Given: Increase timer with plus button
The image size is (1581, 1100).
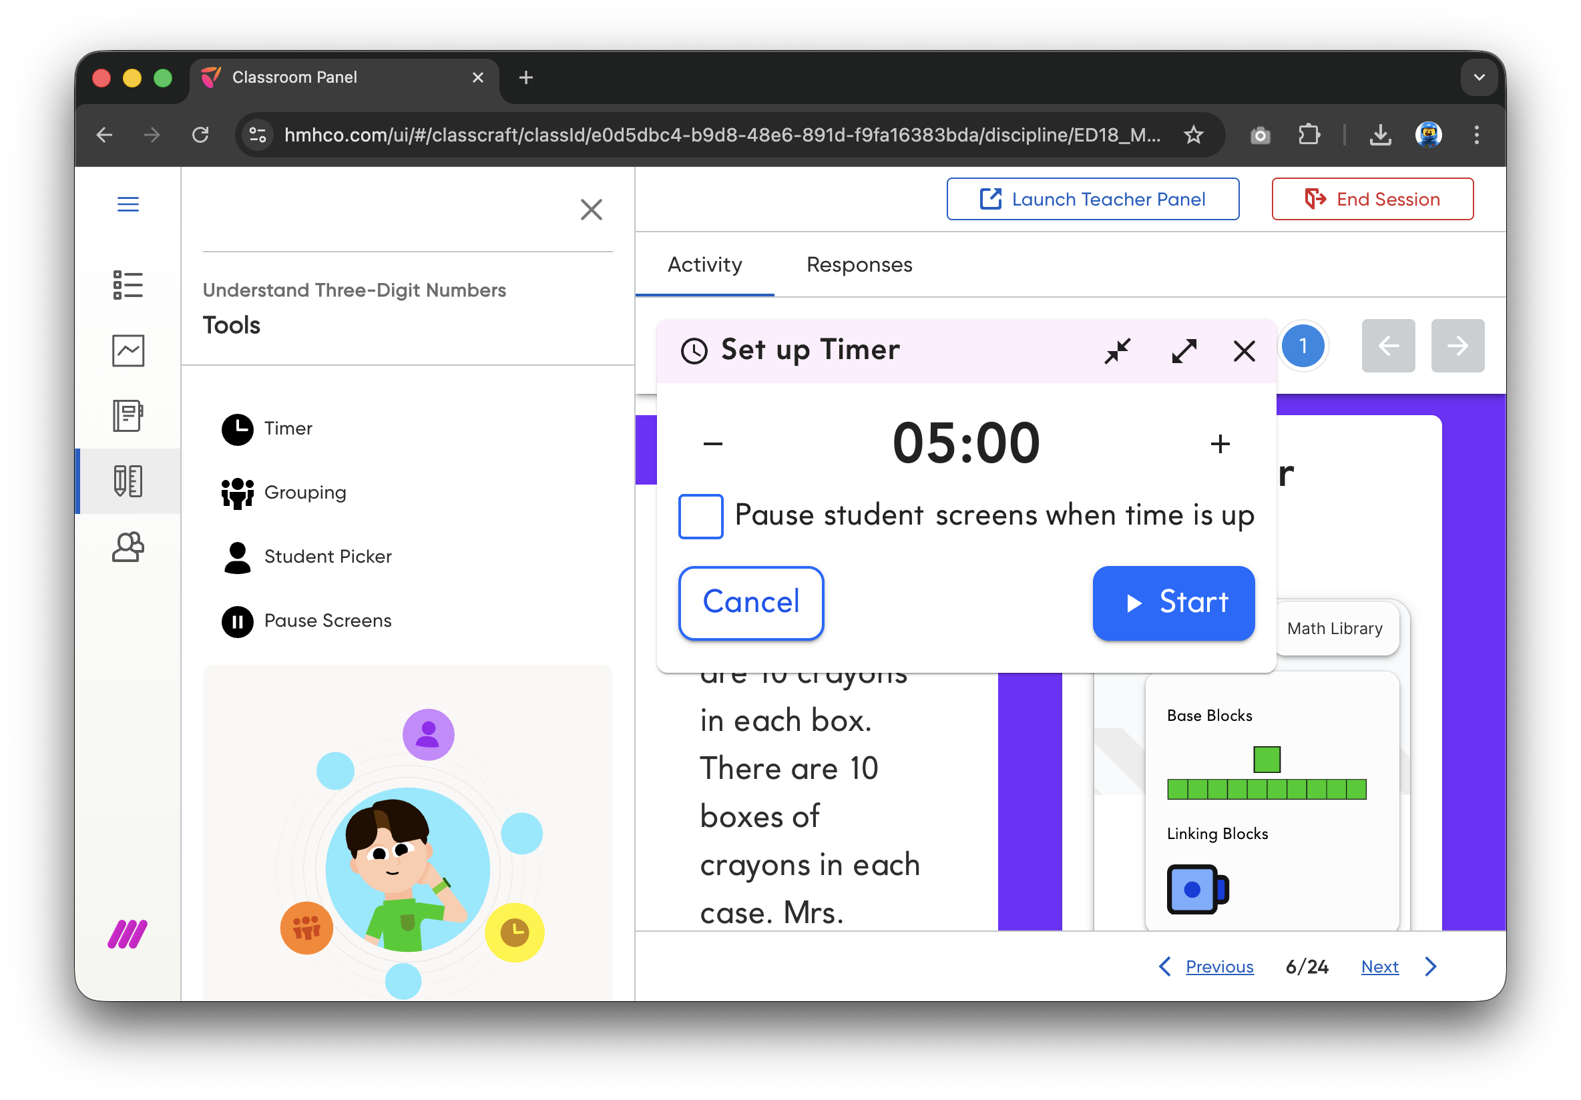Looking at the screenshot, I should coord(1220,444).
